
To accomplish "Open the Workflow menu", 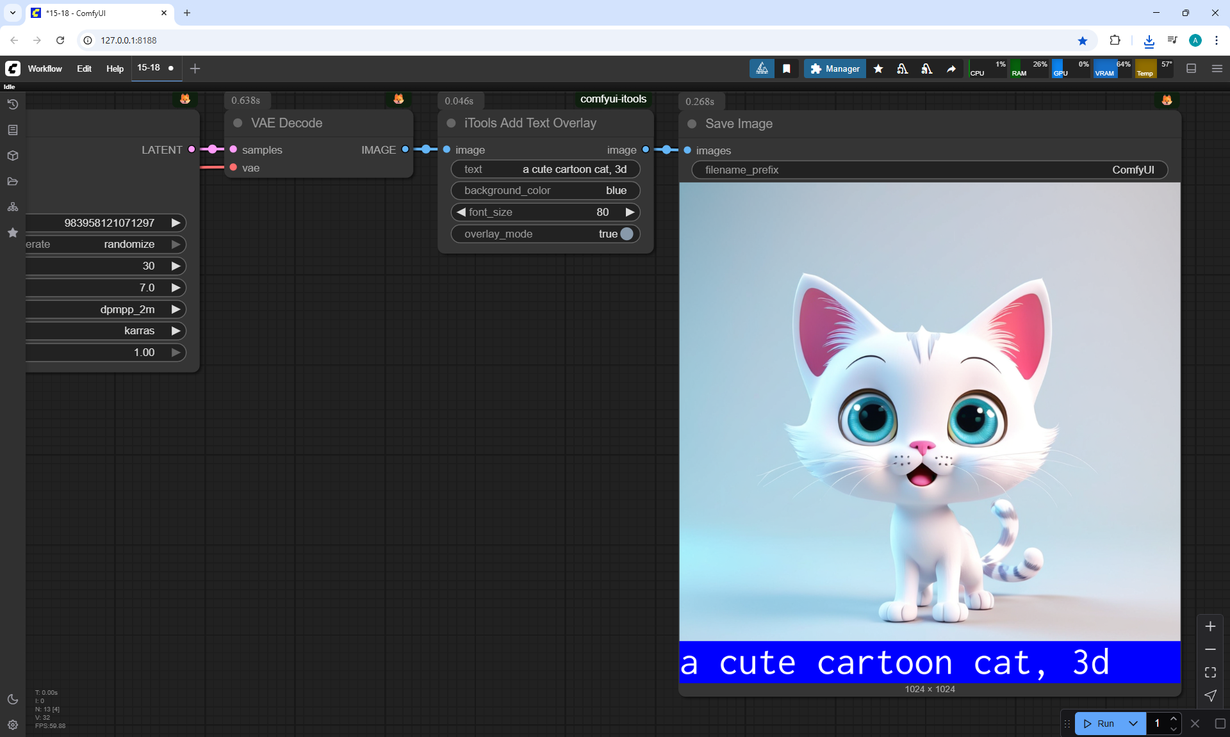I will tap(45, 69).
